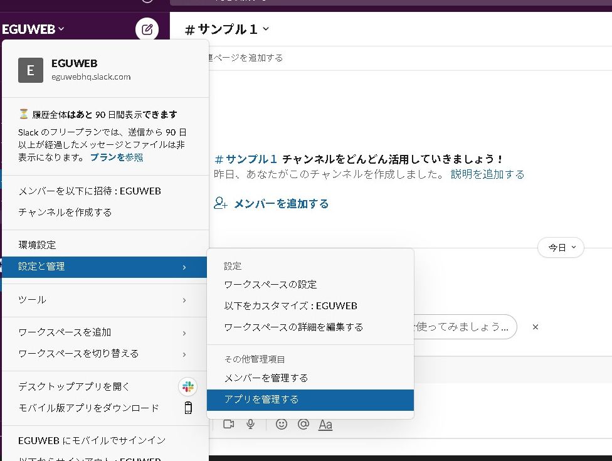Screen dimensions: 612x461
Task: Open the EGUWEB workspace avatar tile
Action: [x=31, y=70]
